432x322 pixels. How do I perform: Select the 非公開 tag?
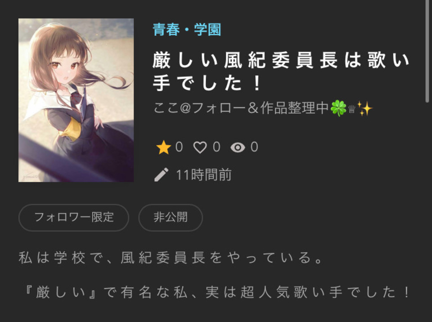click(x=171, y=217)
